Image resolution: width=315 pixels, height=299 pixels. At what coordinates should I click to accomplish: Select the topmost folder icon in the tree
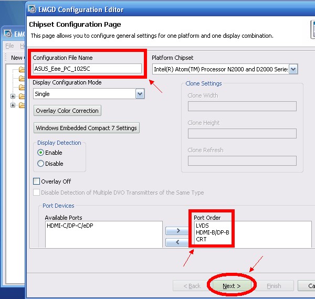[22, 69]
